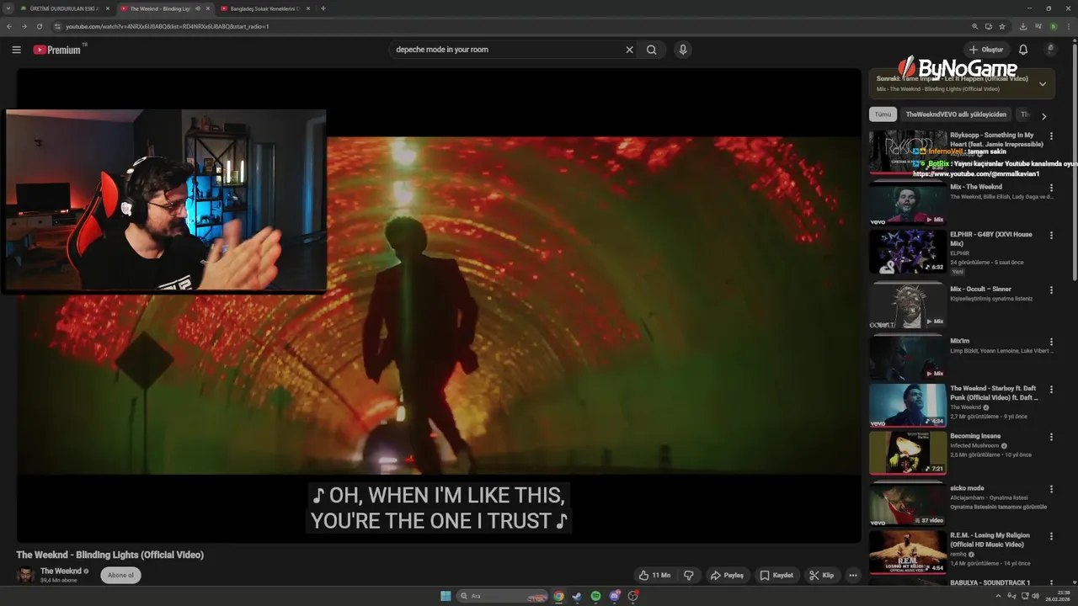Open more video actions ellipsis
The height and width of the screenshot is (606, 1078).
pyautogui.click(x=853, y=576)
